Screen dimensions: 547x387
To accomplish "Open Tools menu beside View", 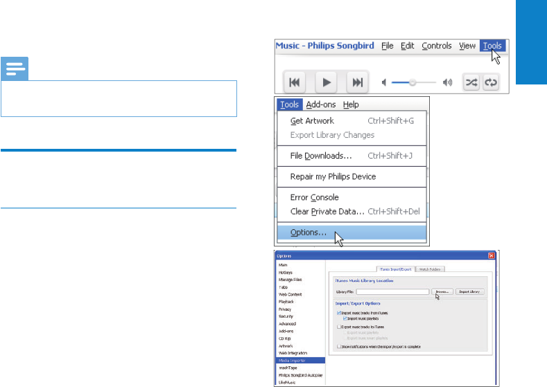I will [492, 46].
